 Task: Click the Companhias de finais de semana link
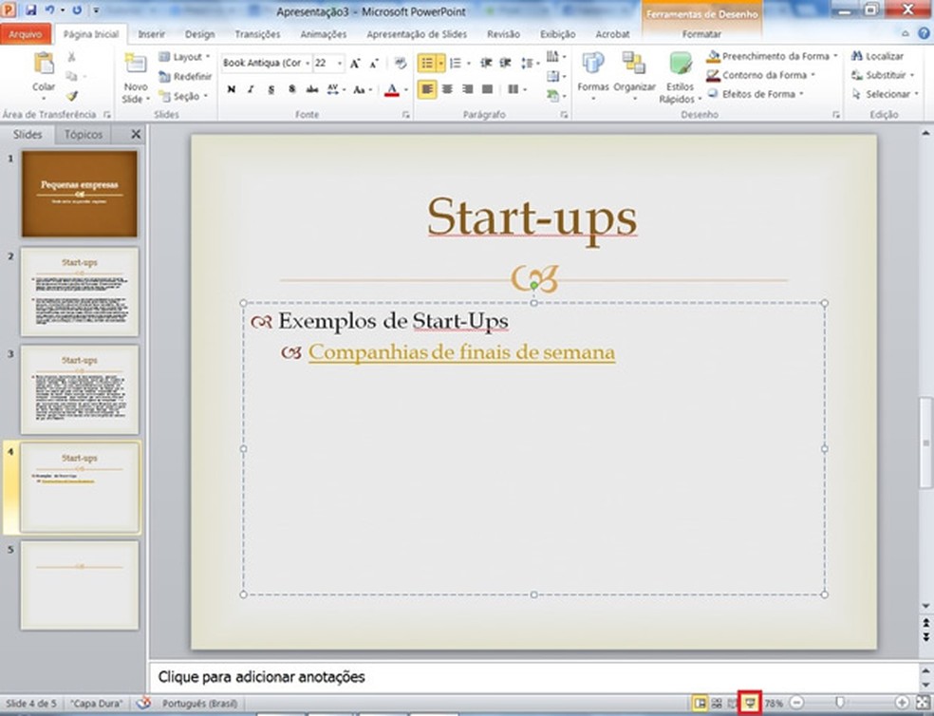click(461, 352)
